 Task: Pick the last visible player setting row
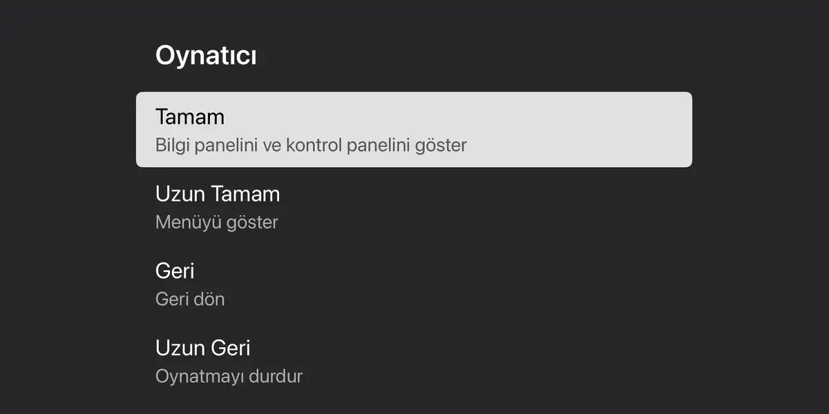click(x=414, y=361)
